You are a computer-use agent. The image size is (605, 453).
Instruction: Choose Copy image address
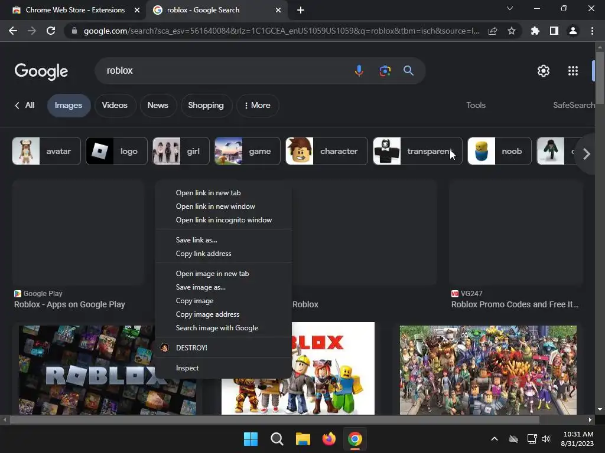click(223, 314)
